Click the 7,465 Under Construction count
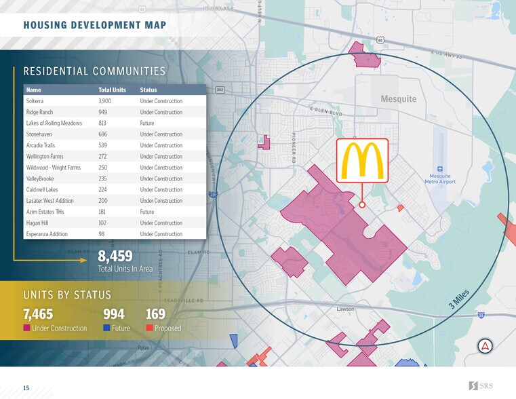 click(x=38, y=314)
